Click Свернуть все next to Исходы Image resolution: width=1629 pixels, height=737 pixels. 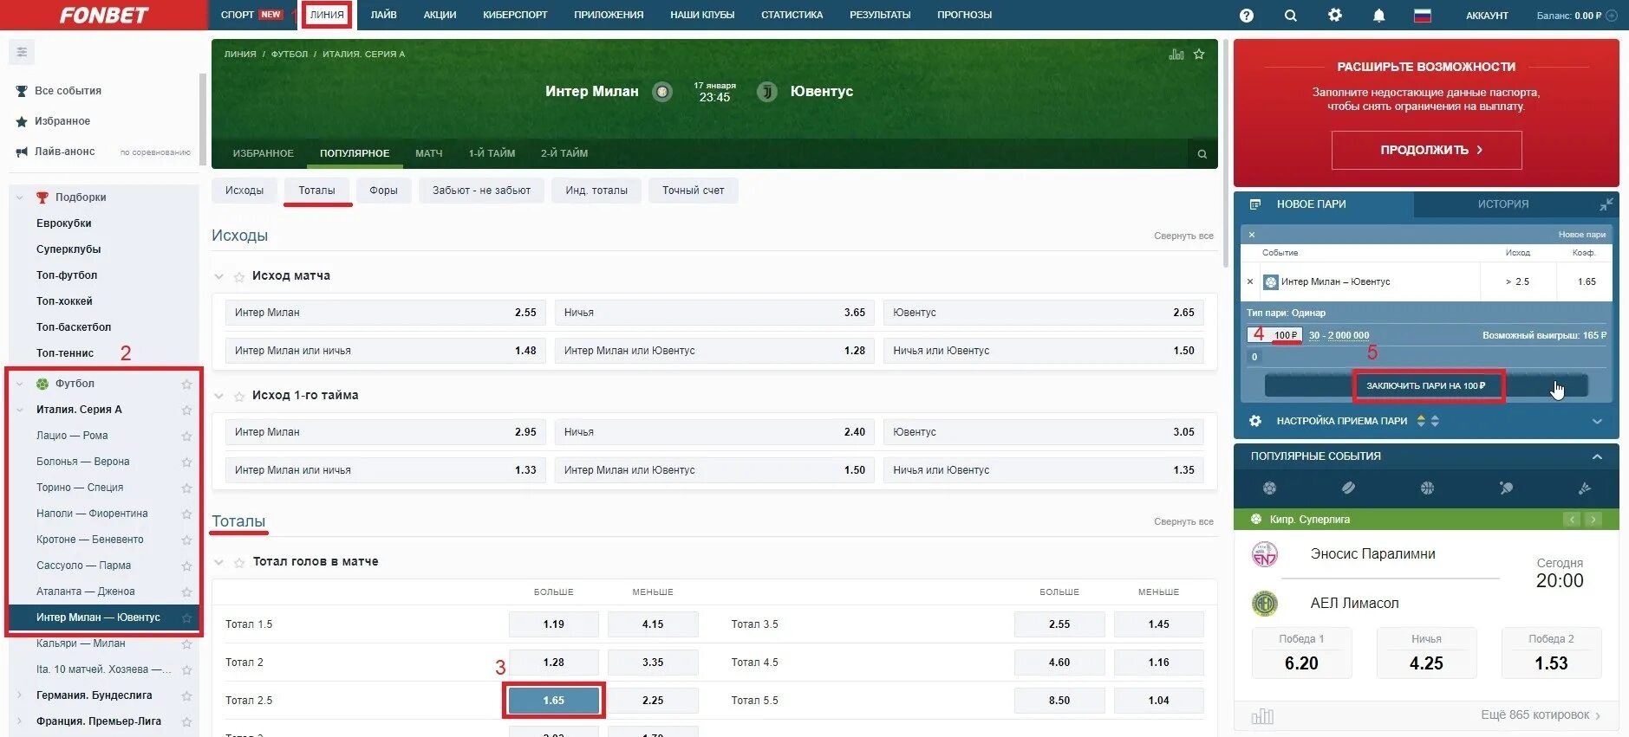tap(1183, 236)
